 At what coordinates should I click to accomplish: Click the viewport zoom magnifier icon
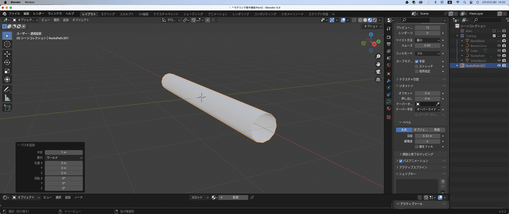[x=378, y=56]
